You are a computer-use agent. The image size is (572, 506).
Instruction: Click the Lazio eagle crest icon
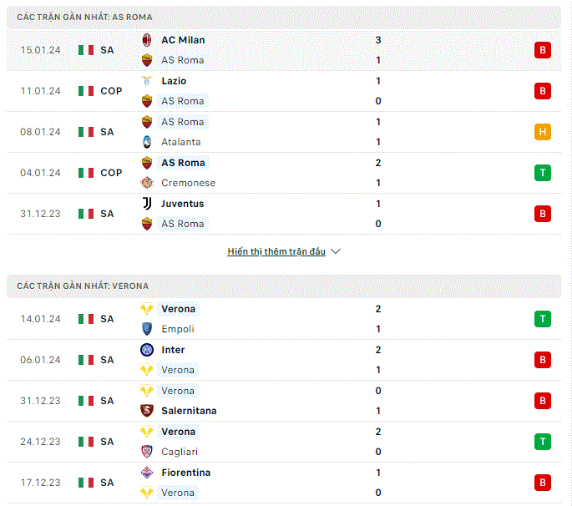(x=147, y=81)
